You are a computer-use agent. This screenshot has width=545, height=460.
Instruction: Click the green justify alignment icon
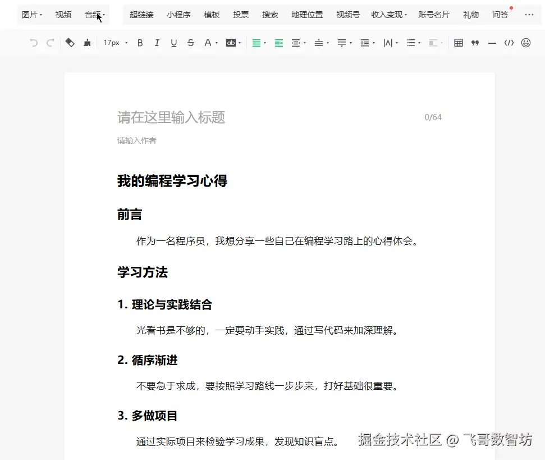[256, 43]
